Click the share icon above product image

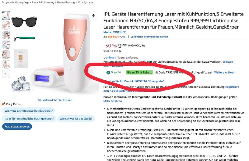pyautogui.click(x=93, y=16)
